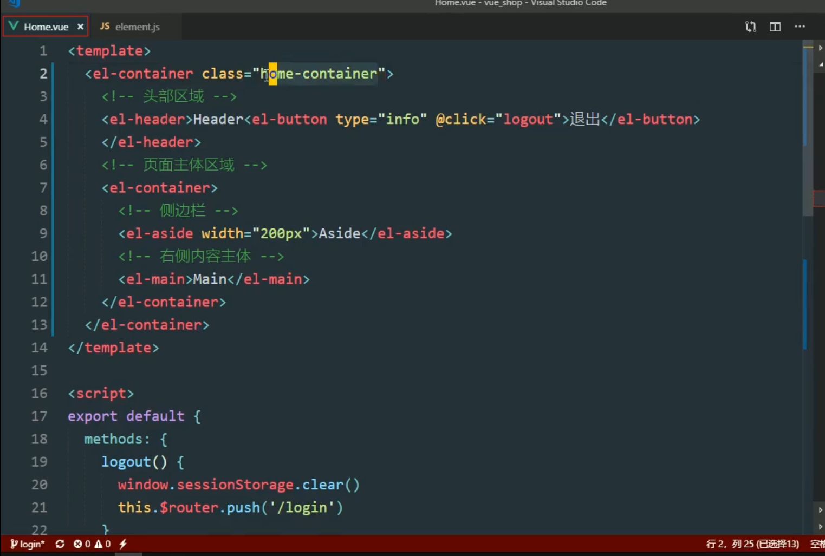Image resolution: width=825 pixels, height=556 pixels.
Task: Click the home-container class value
Action: (x=319, y=74)
